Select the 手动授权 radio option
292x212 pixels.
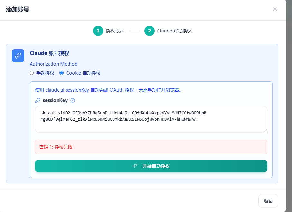click(32, 73)
